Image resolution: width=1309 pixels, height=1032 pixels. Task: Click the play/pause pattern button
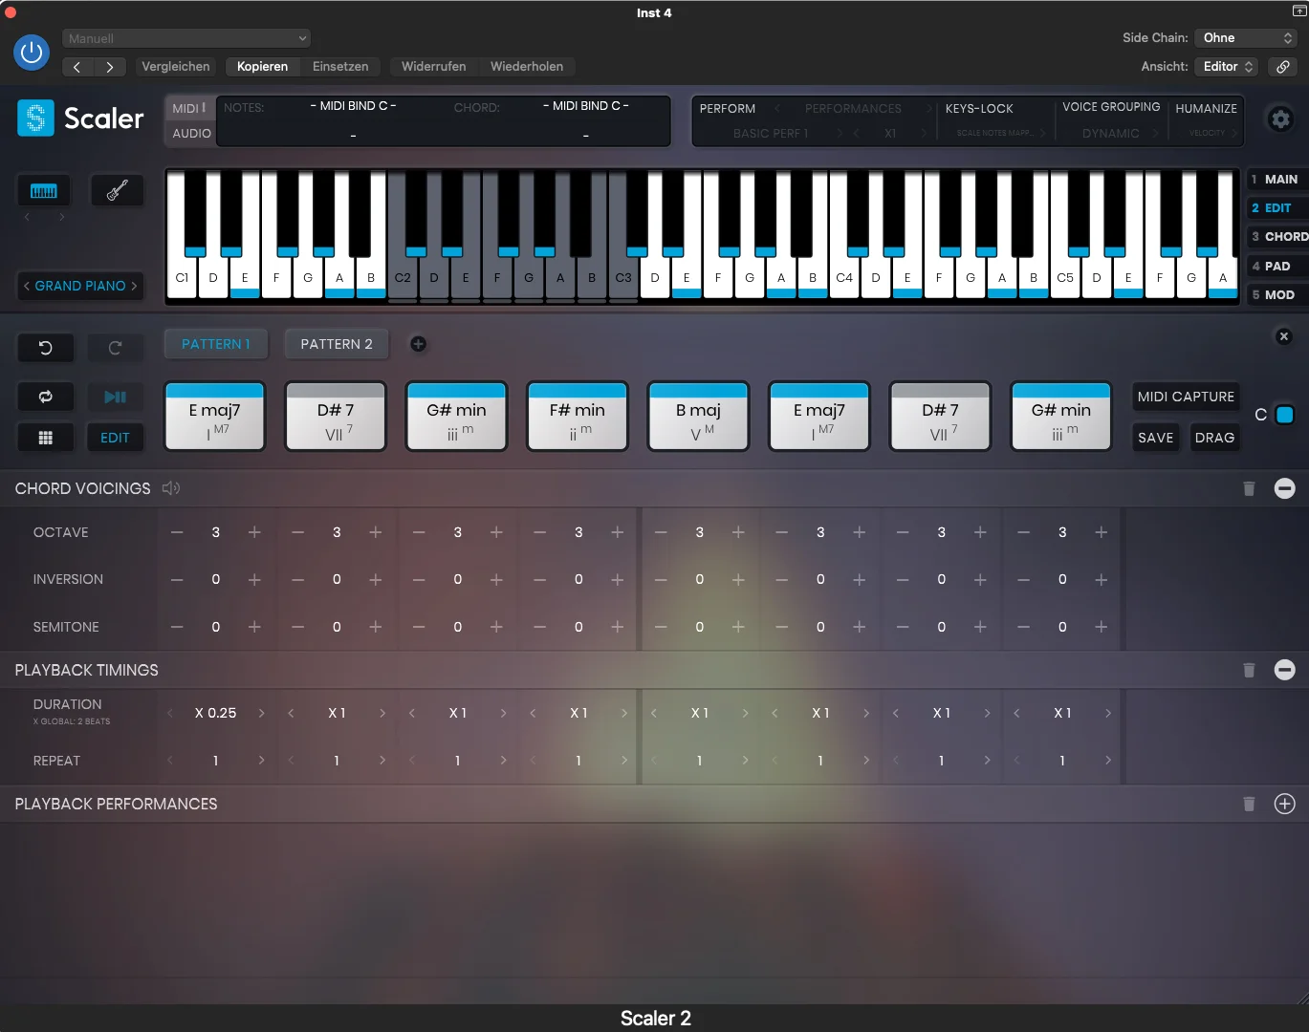click(x=115, y=397)
